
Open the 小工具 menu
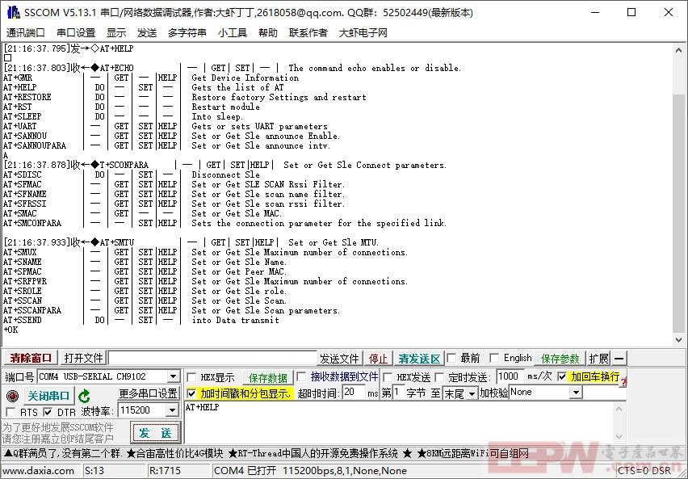pyautogui.click(x=232, y=32)
